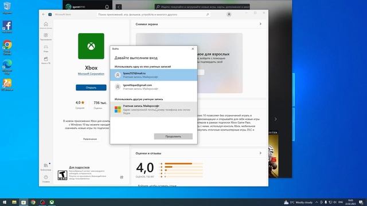Click the five-star rating bar
This screenshot has height=206, width=367.
click(x=183, y=164)
